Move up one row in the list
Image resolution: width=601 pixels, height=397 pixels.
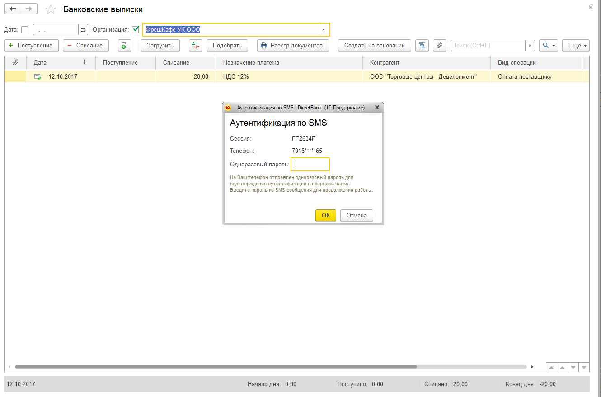pos(562,367)
